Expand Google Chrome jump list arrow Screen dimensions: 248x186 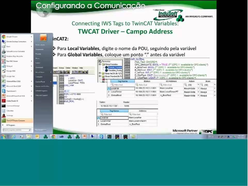[x=31, y=37]
